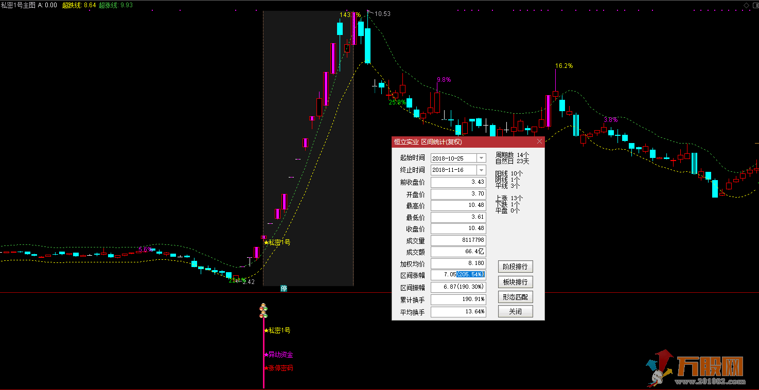
Task: Click the 2.42 low price label
Action: (249, 281)
